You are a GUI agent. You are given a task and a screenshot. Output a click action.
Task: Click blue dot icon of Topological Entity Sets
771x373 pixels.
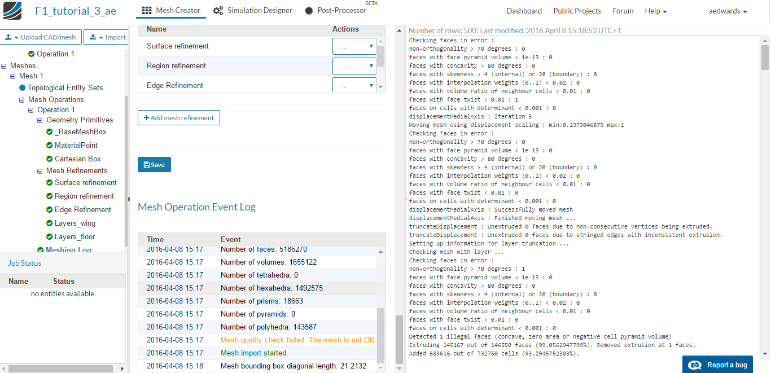pos(22,87)
